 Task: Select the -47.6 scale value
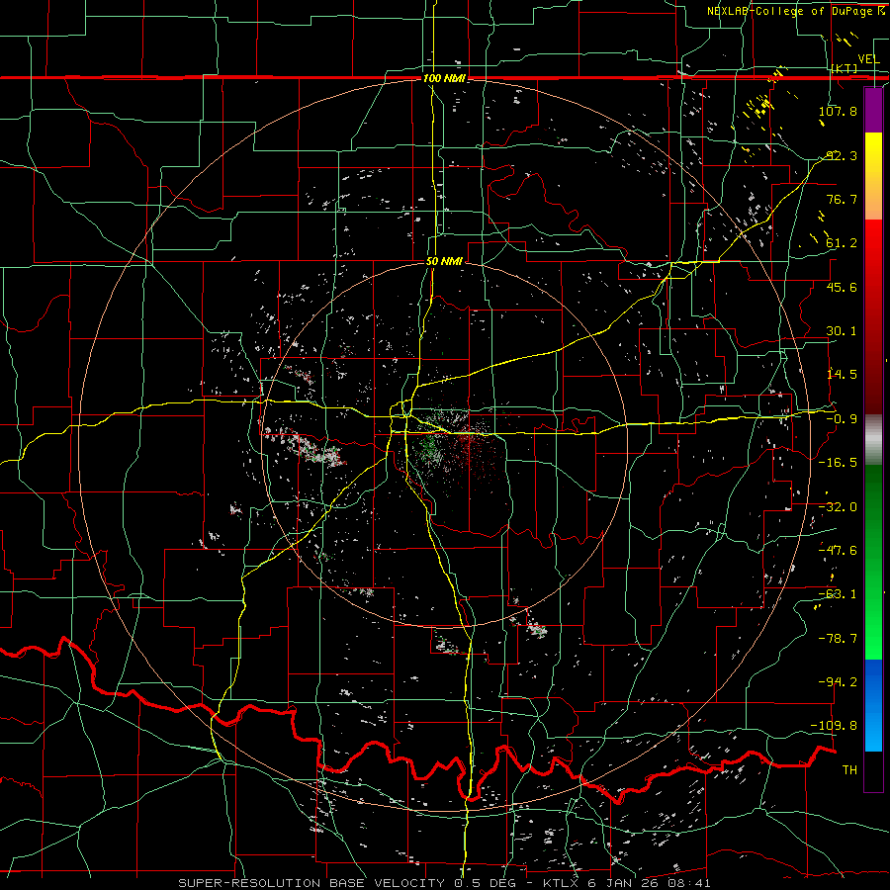838,551
